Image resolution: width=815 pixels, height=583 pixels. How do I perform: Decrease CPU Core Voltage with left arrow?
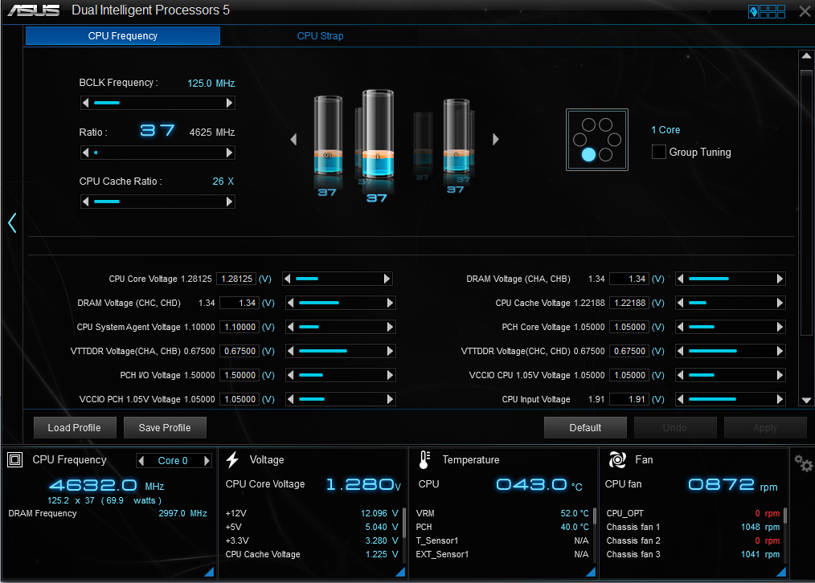(288, 279)
